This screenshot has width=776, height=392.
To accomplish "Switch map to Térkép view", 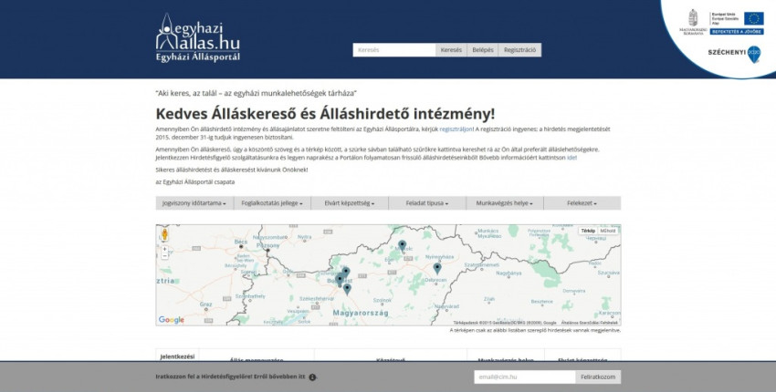I will click(588, 232).
